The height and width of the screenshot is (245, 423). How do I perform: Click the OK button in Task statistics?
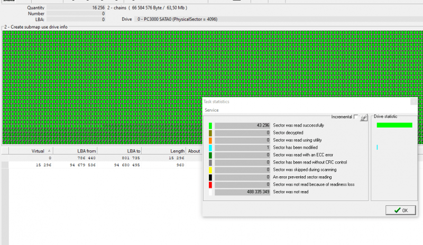coord(400,210)
